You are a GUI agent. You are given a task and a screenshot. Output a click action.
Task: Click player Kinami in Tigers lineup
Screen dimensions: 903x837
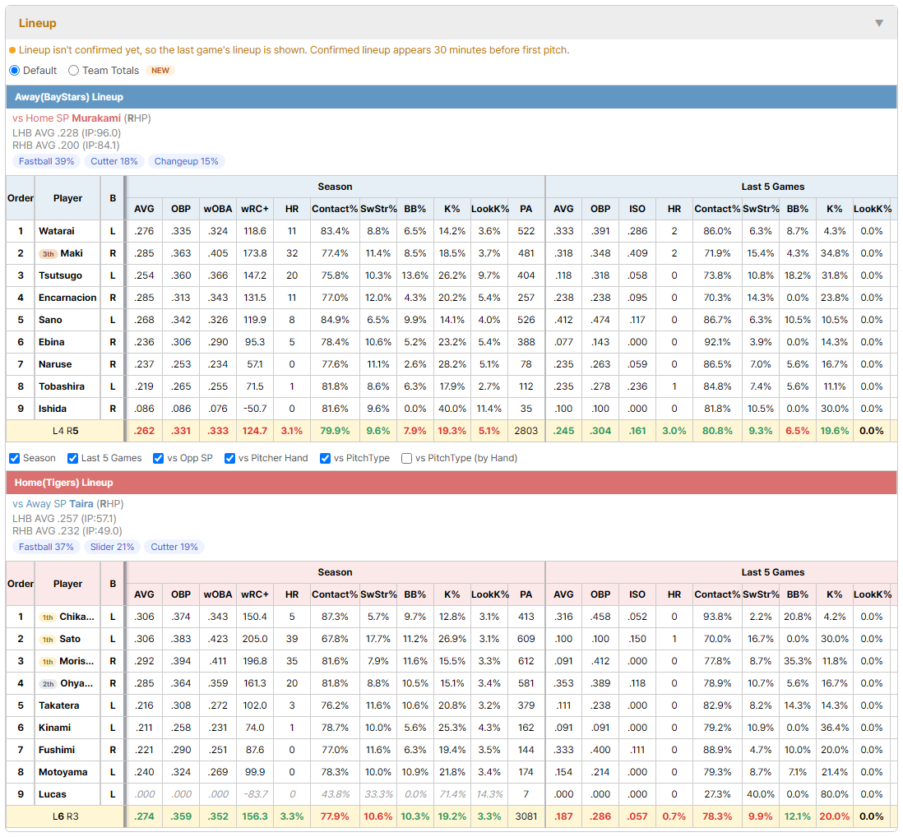(x=55, y=728)
